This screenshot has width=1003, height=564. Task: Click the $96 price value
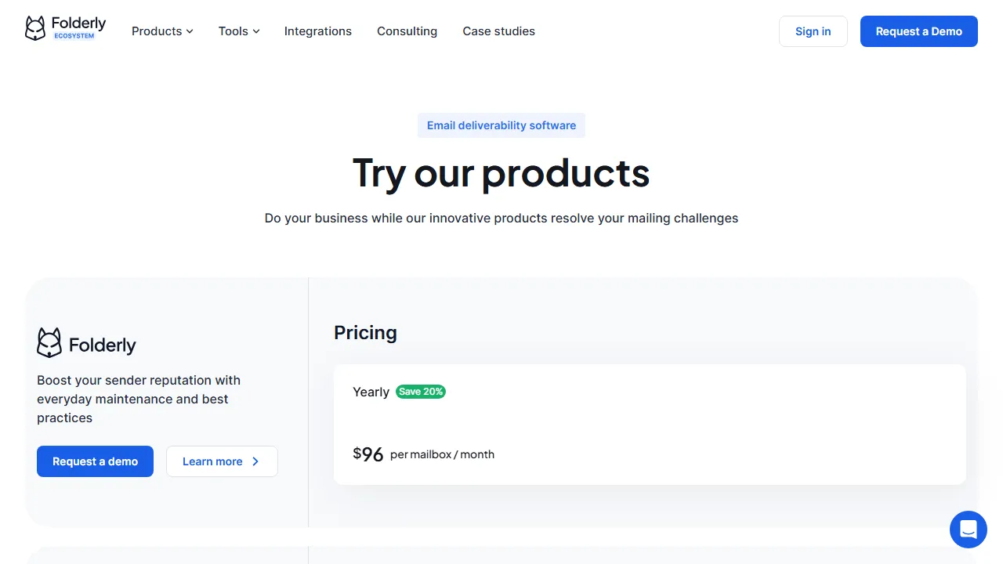pyautogui.click(x=368, y=454)
